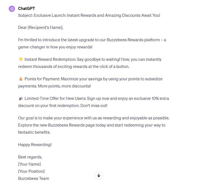The height and width of the screenshot is (184, 206).
Task: Click the "redeem thousands of exciting rewards" line
Action: (x=74, y=67)
